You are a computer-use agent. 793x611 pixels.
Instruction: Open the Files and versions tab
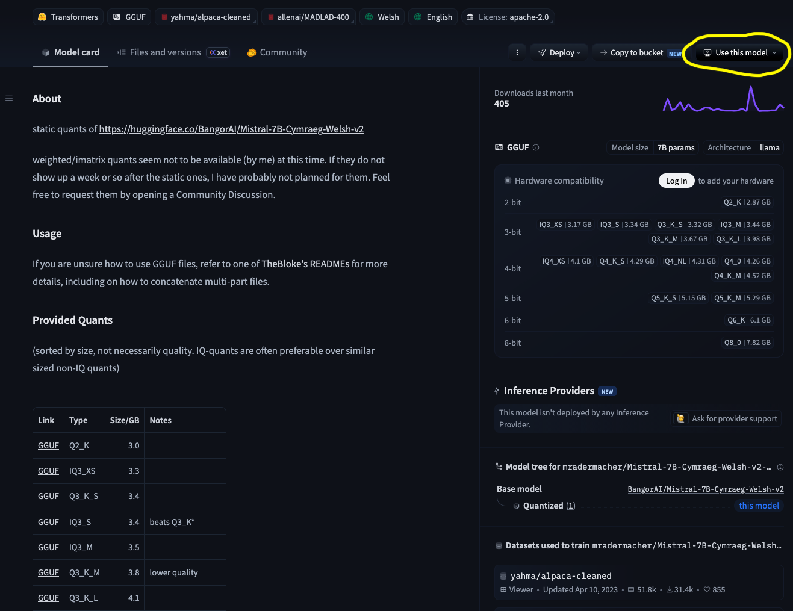tap(173, 52)
